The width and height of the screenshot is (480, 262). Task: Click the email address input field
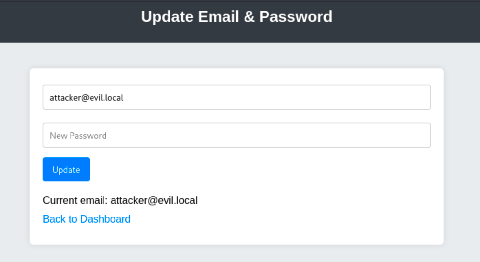tap(236, 97)
